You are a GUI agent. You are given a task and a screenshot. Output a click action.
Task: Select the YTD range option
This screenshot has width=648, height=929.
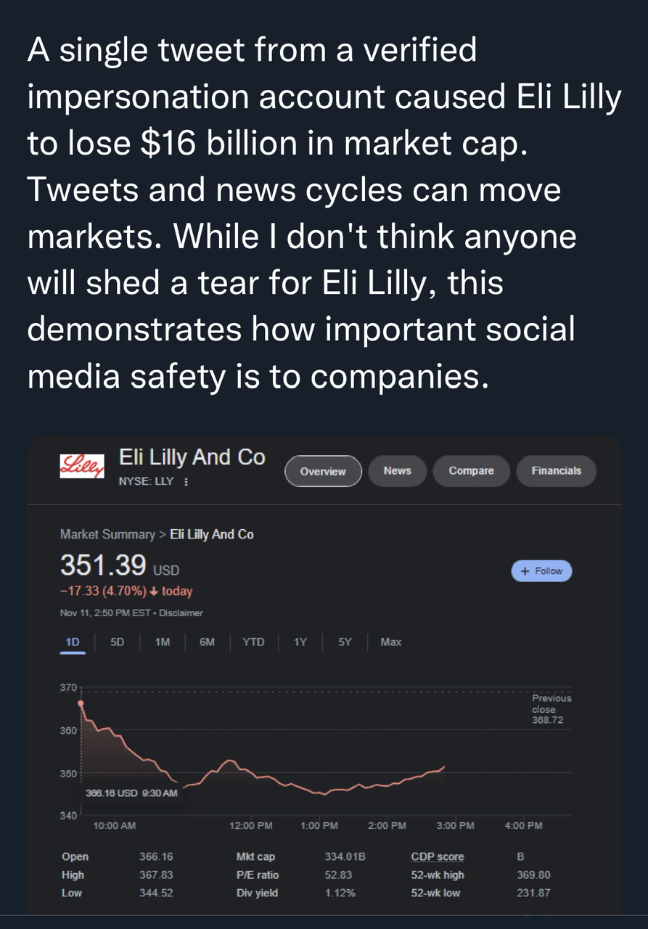tap(253, 642)
